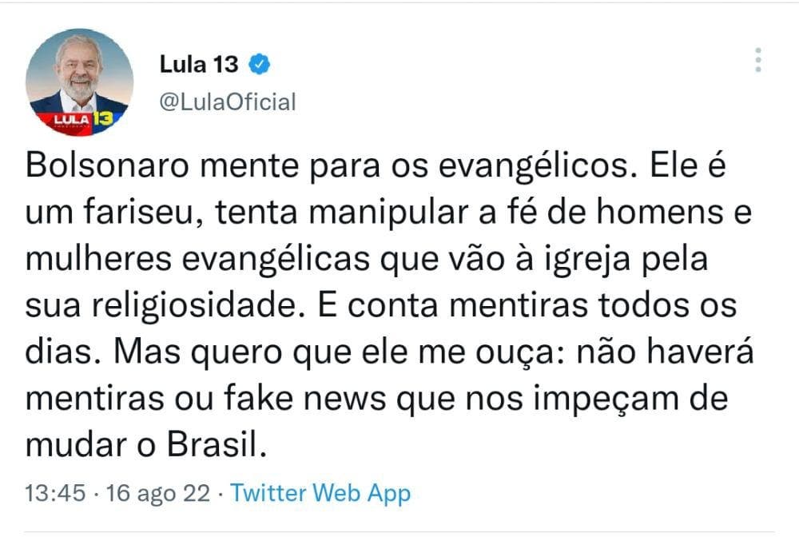Click the blue verified badge beside Lula 13
Viewport: 799px width, 553px height.
[x=259, y=65]
